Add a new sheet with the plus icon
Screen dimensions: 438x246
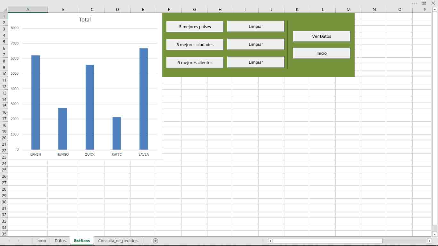156,241
